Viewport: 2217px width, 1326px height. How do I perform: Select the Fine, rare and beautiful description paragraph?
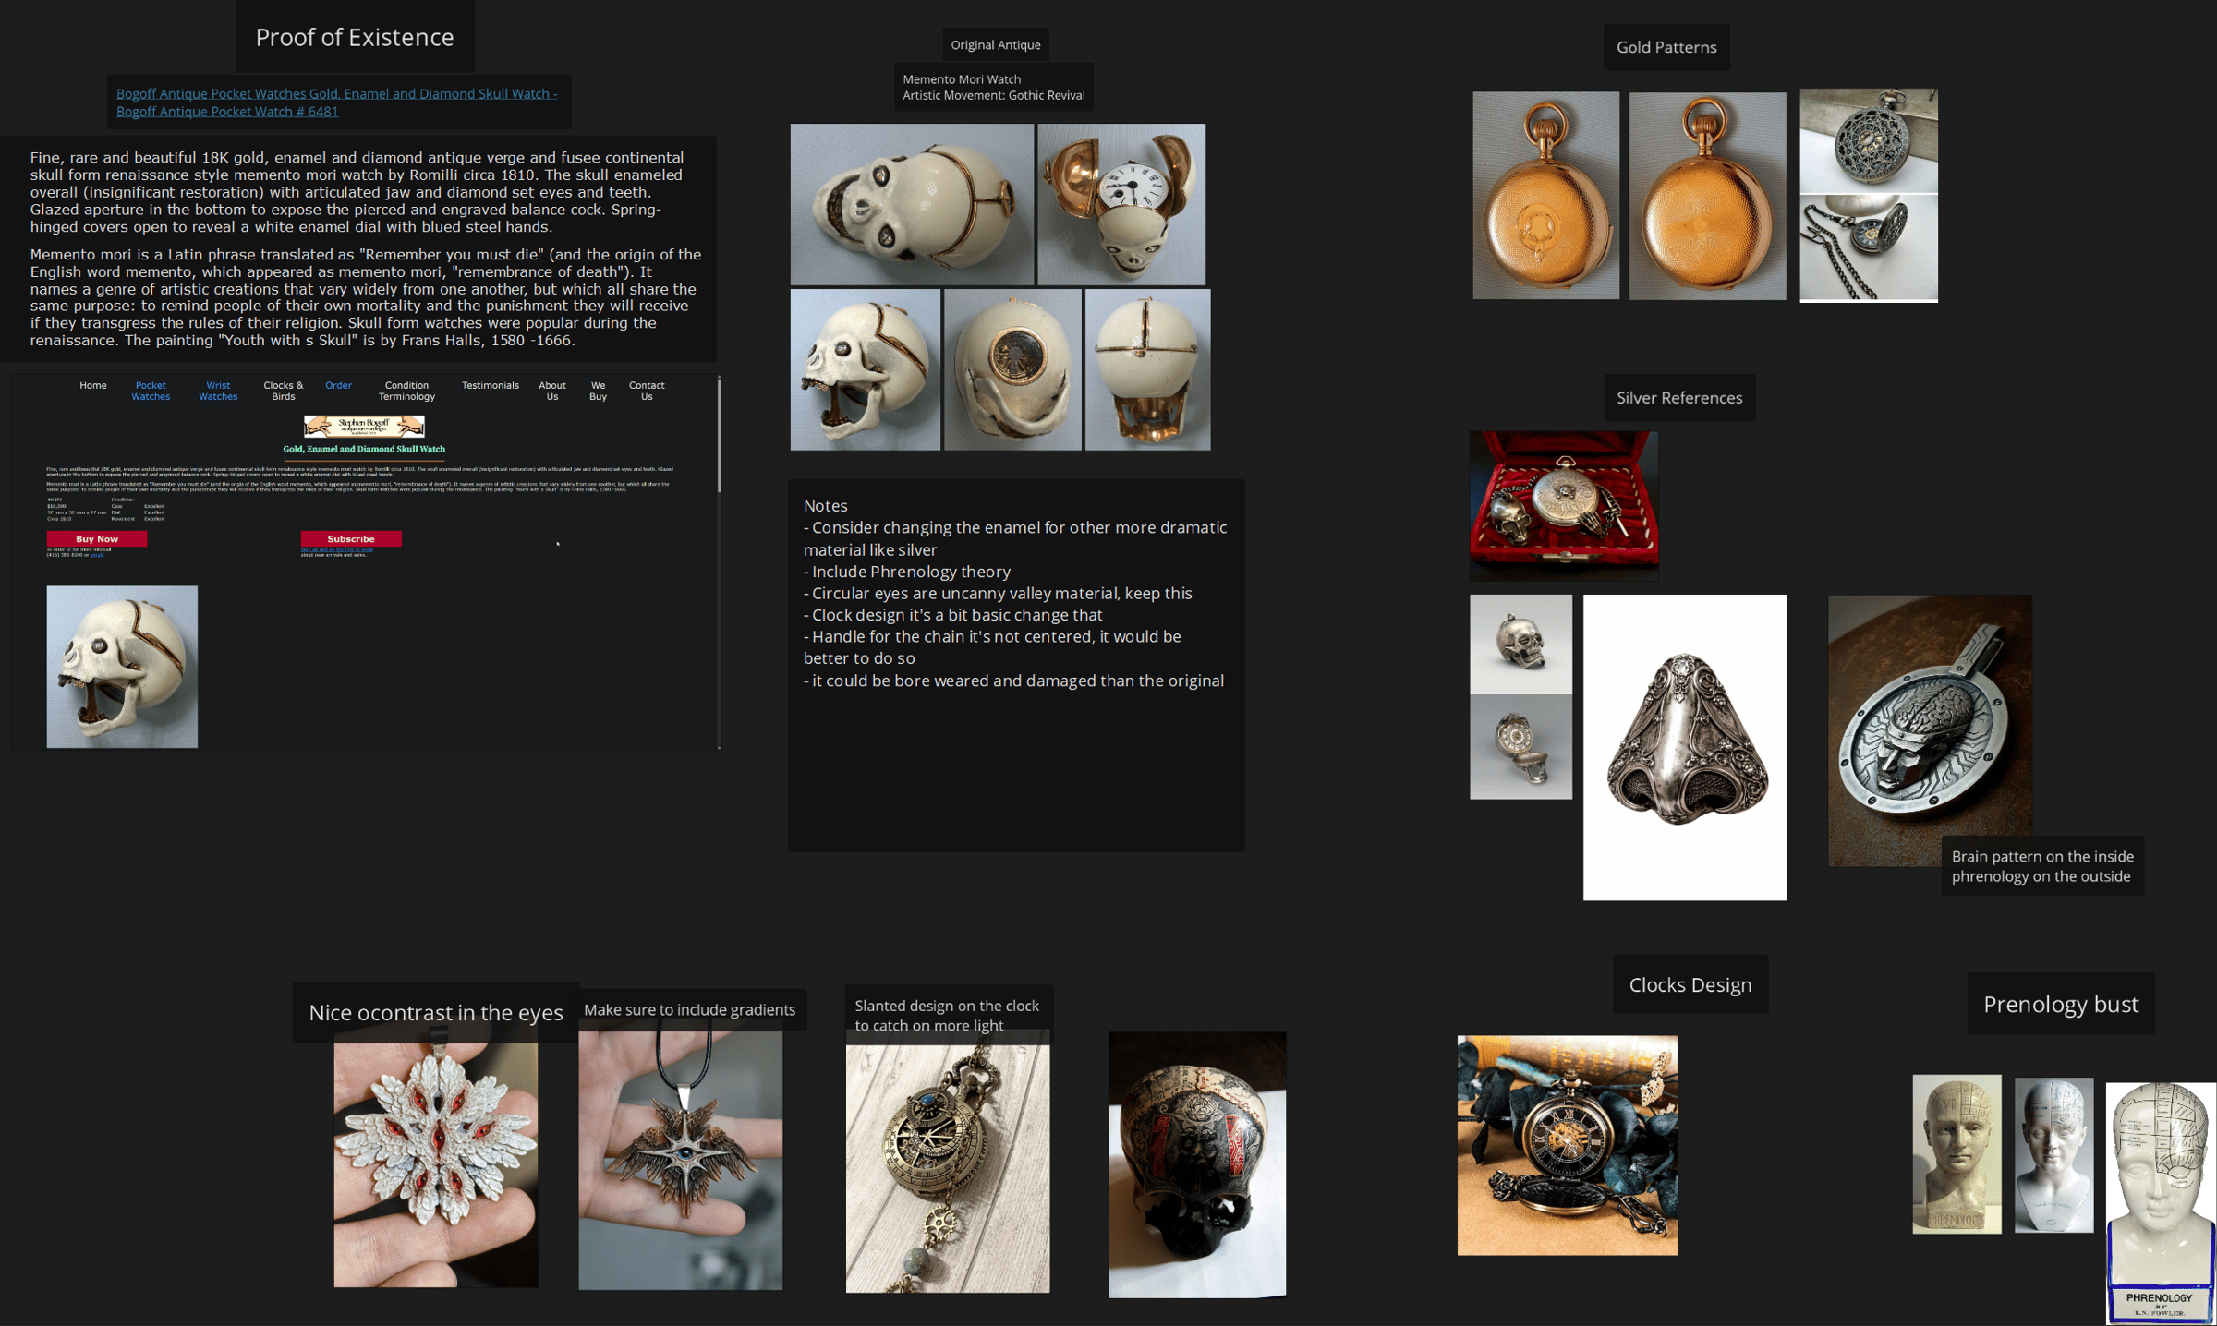tap(357, 192)
